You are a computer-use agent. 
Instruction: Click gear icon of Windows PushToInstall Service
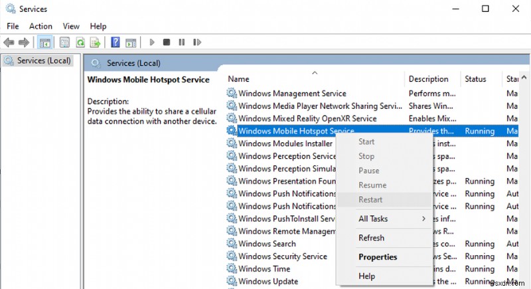(x=232, y=219)
